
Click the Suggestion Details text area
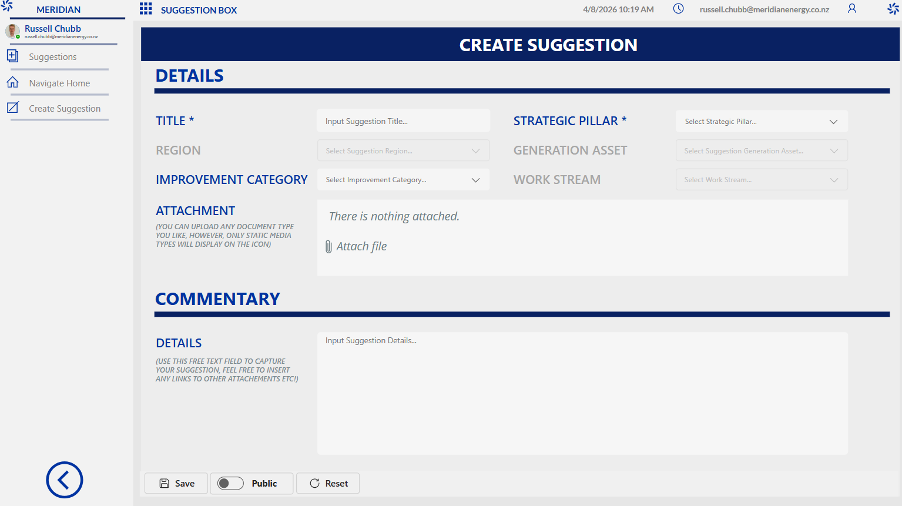point(582,393)
